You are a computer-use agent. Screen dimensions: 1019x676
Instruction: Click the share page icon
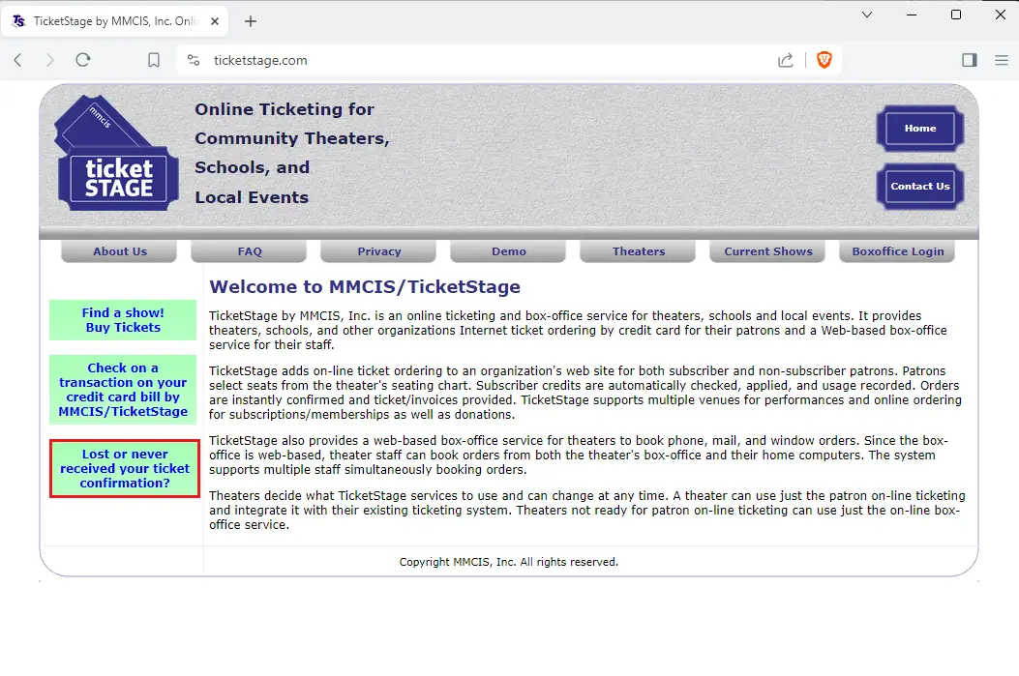[786, 60]
